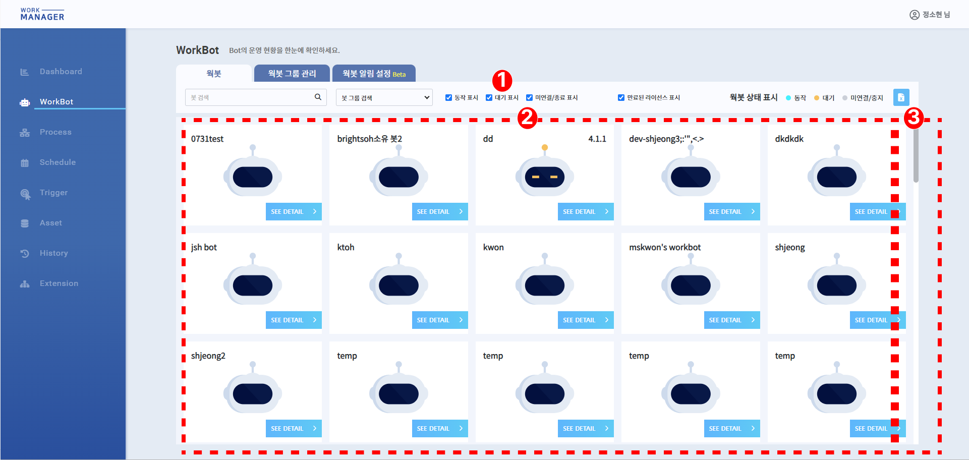Click SEE DETAIL for kwon bot
The width and height of the screenshot is (969, 460).
tap(586, 320)
